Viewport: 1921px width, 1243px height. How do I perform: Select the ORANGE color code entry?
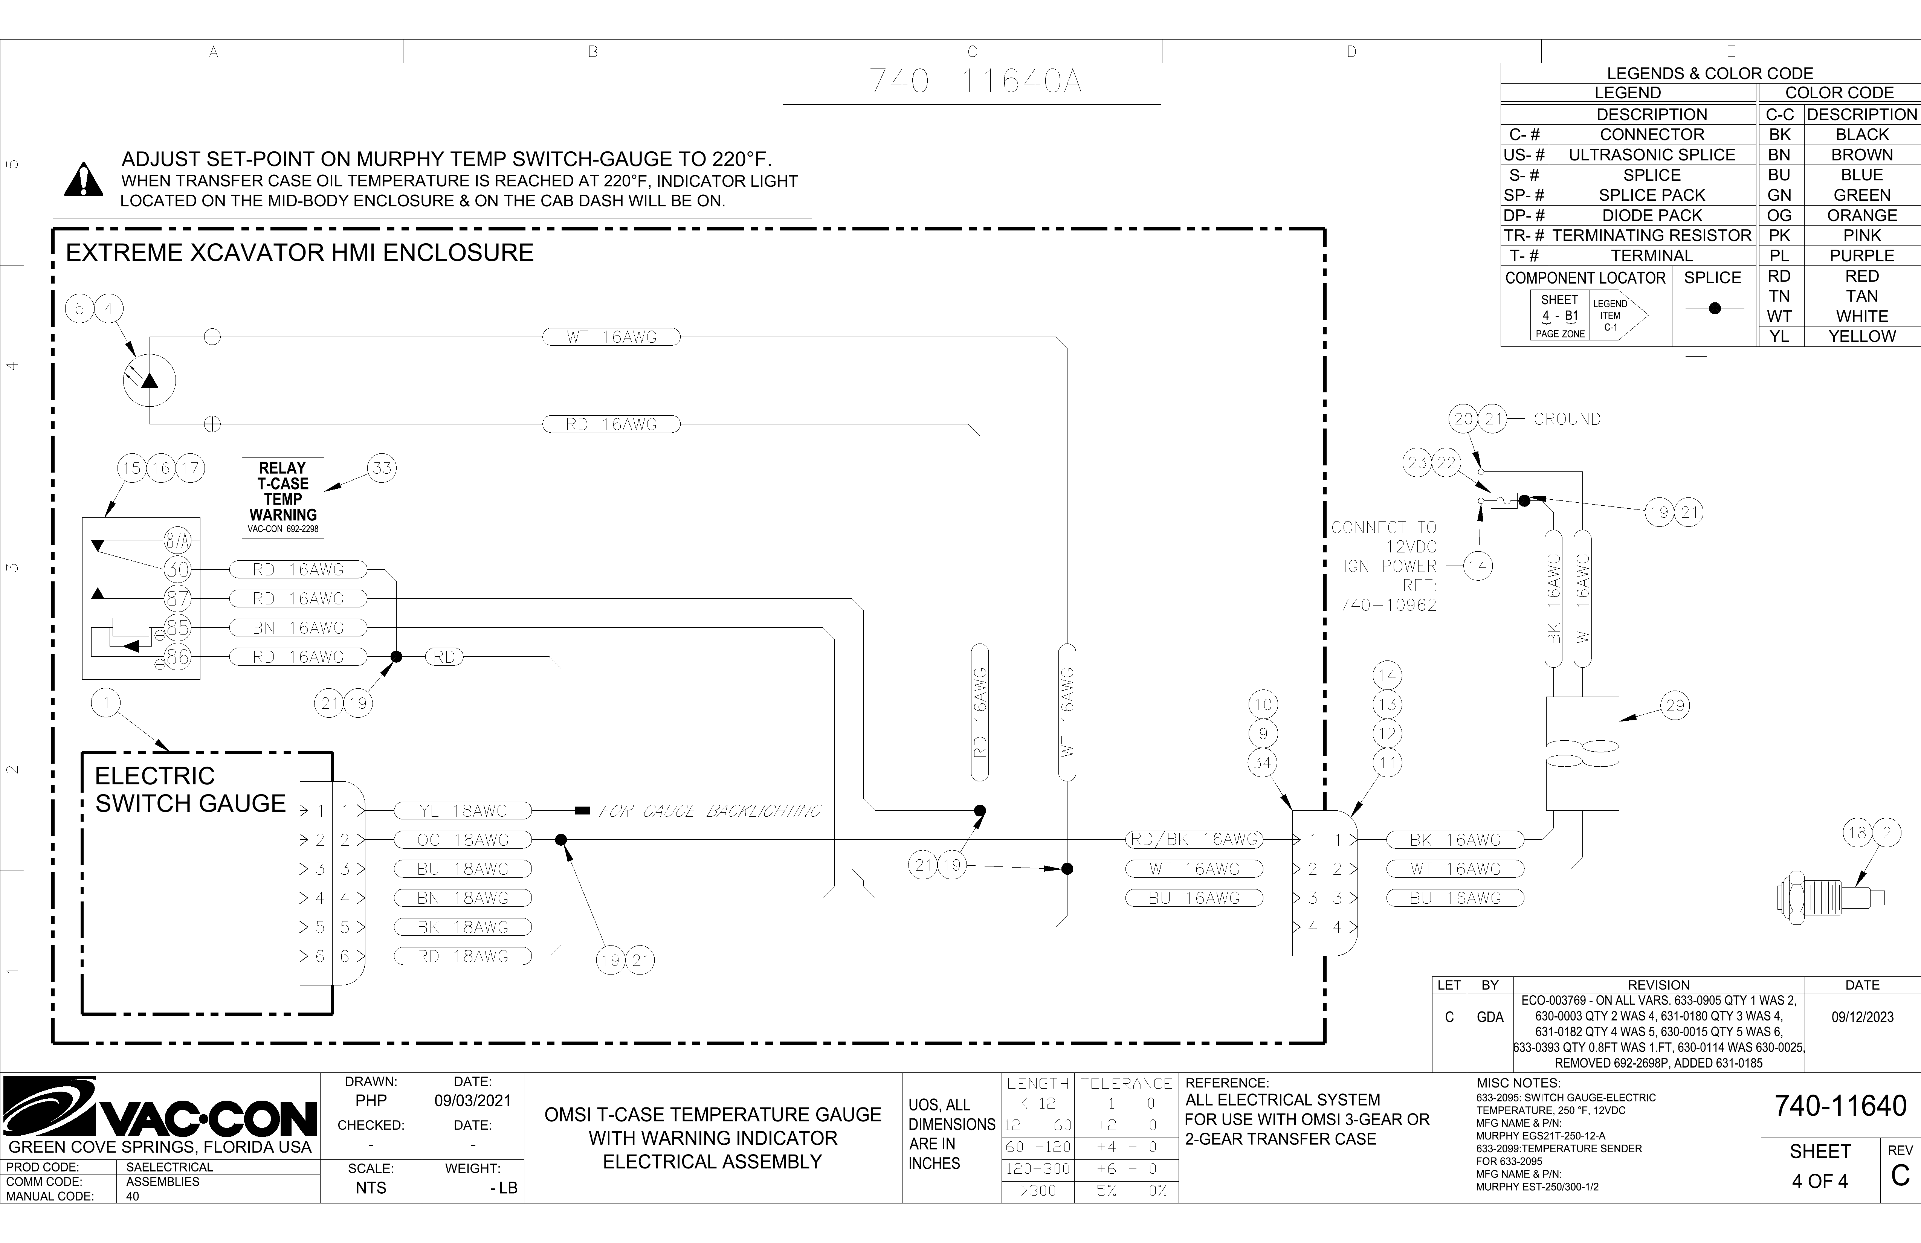click(1862, 215)
